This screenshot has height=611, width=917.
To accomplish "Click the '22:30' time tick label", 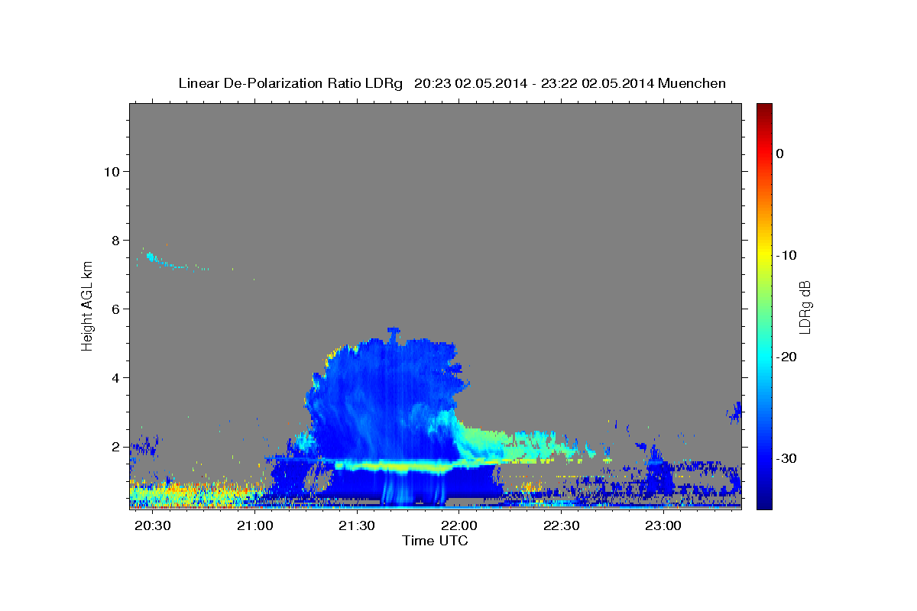I will click(x=561, y=526).
